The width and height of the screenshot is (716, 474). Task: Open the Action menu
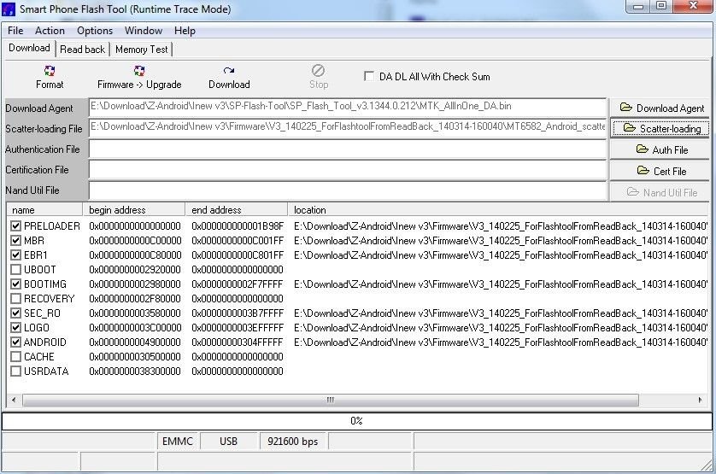[x=50, y=31]
